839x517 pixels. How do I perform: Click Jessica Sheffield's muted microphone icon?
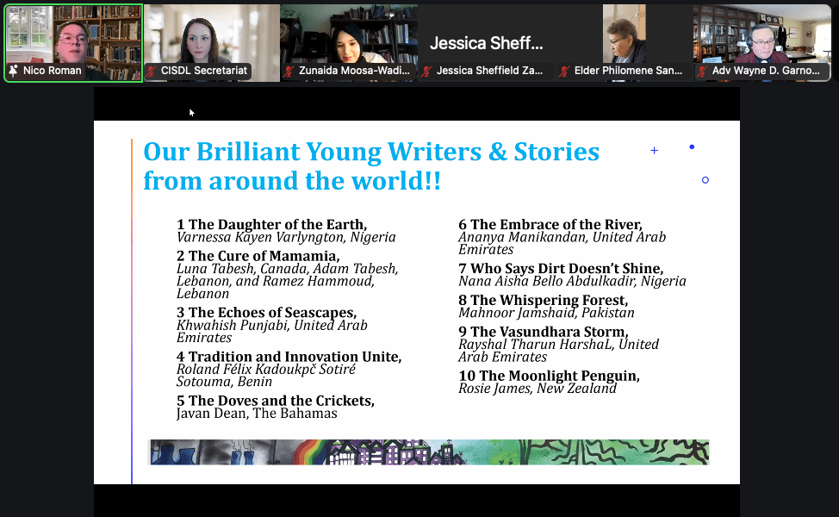(427, 71)
